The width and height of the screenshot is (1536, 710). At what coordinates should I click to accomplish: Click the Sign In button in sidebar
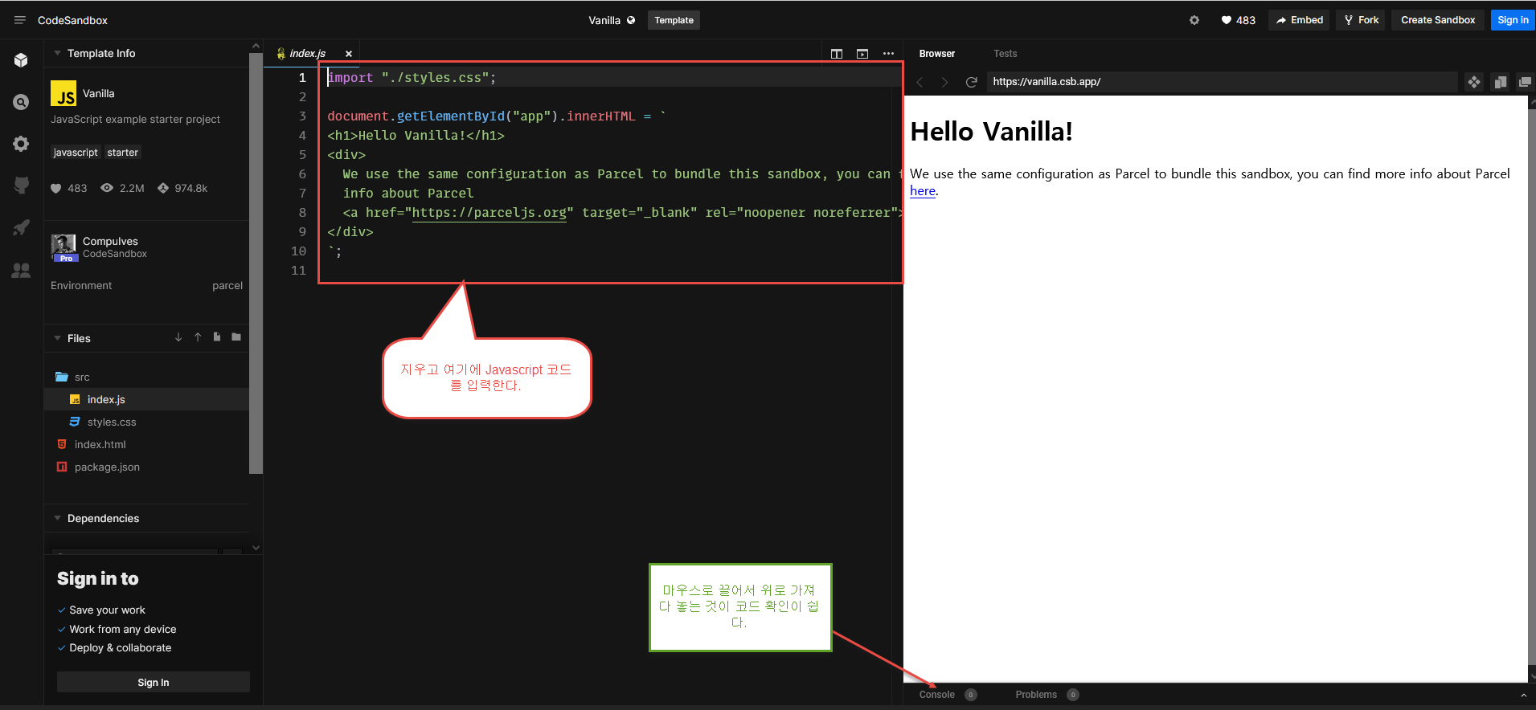(154, 682)
